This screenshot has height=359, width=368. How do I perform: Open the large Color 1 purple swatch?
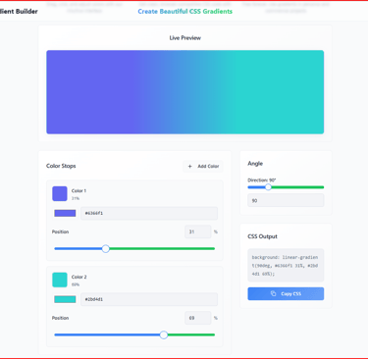tap(60, 193)
